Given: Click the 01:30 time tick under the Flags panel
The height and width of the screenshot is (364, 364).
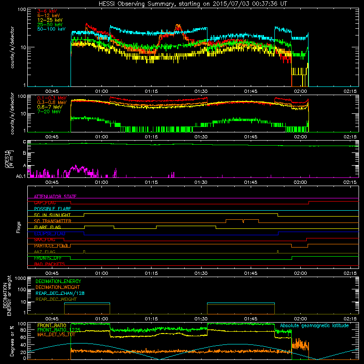Looking at the screenshot, I should (201, 273).
